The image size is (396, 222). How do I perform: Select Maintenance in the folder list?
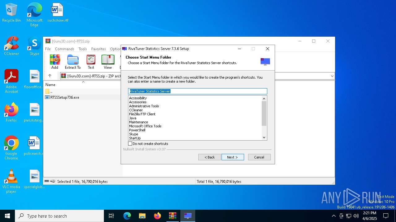[139, 122]
